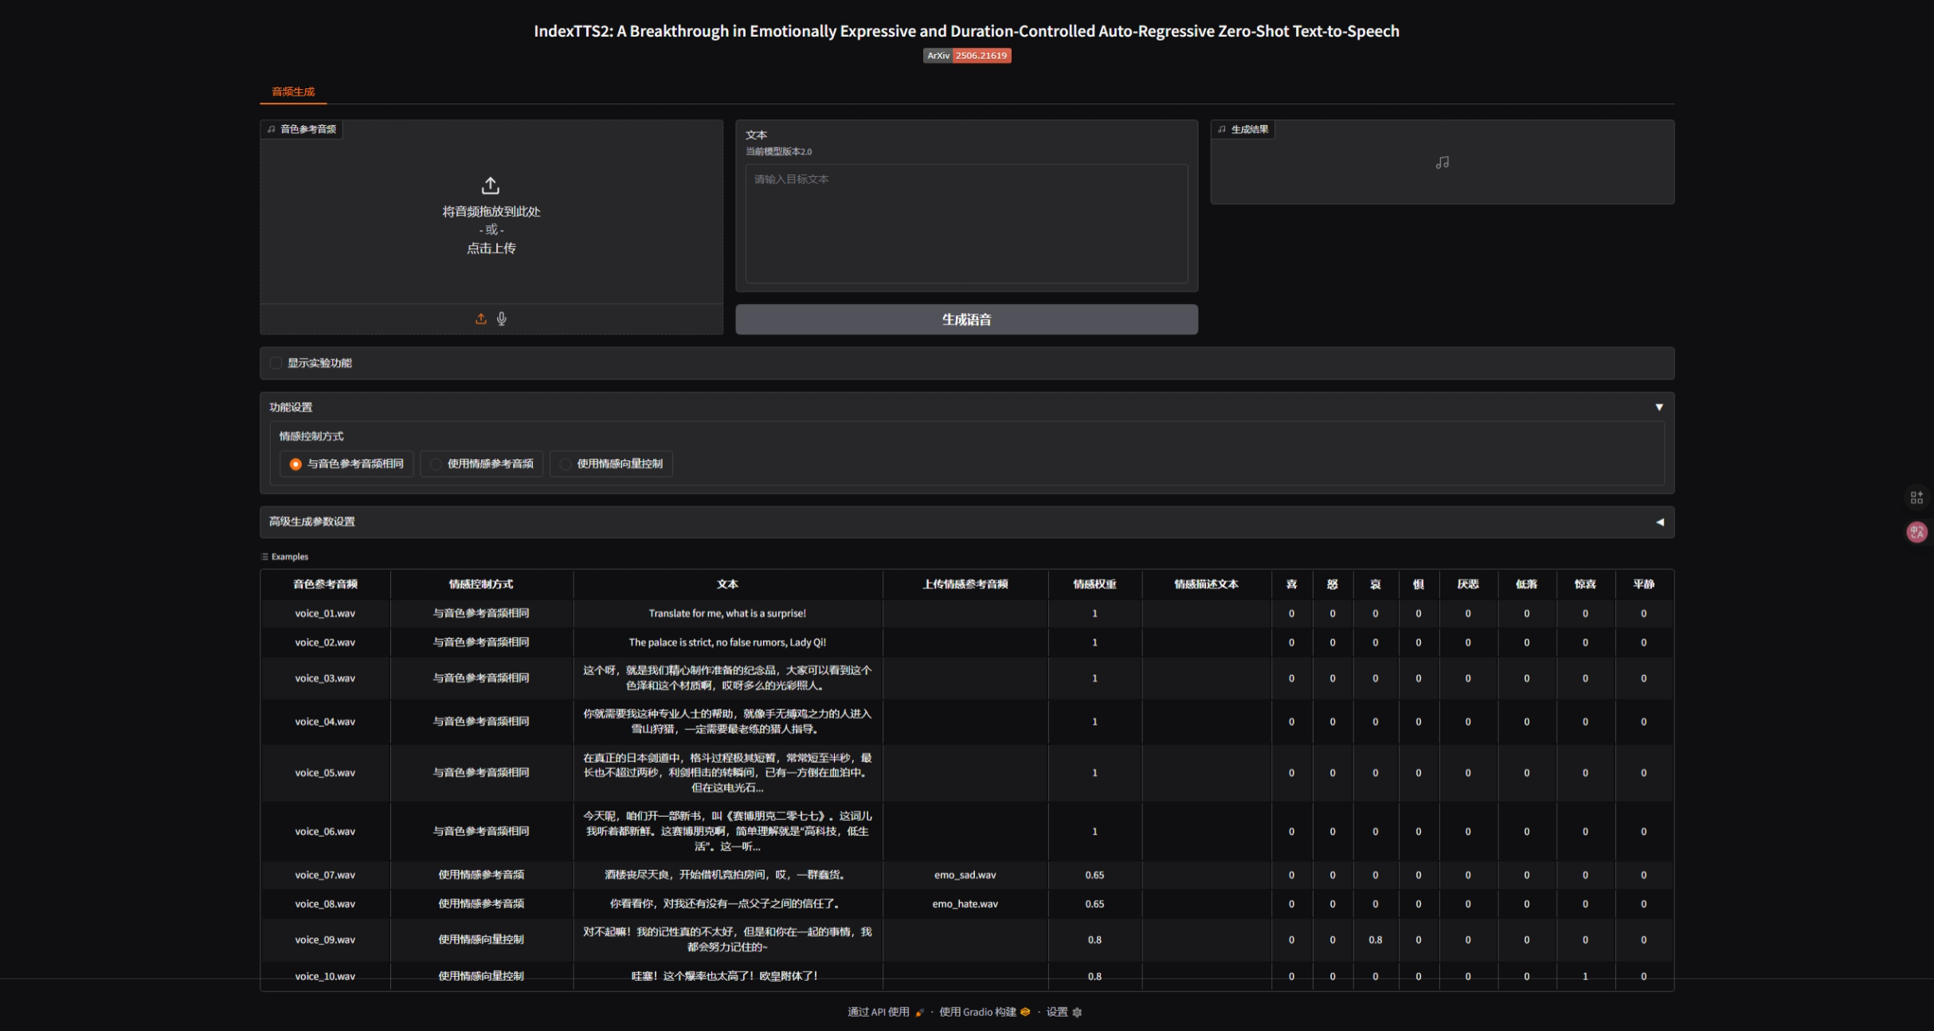Collapse the 功能设置 section arrow
This screenshot has height=1031, width=1934.
(1658, 407)
